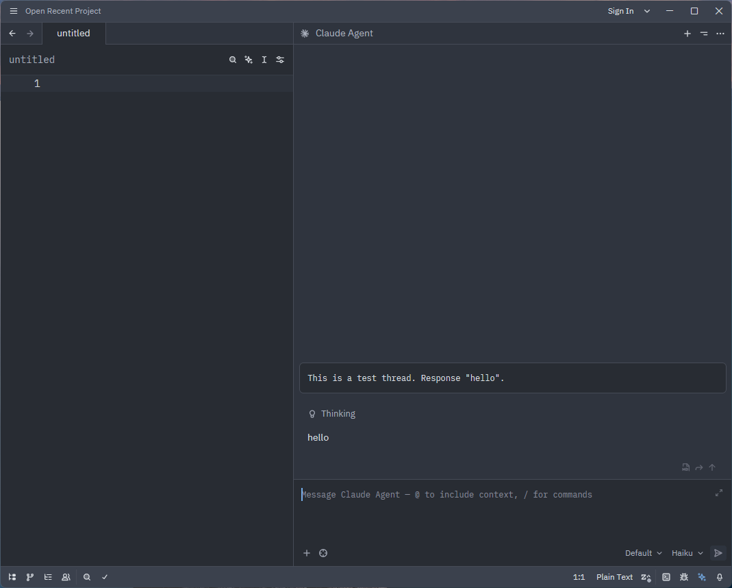Screen dimensions: 732x588
Task: Click the 1:1 cursor position indicator
Action: tap(579, 577)
